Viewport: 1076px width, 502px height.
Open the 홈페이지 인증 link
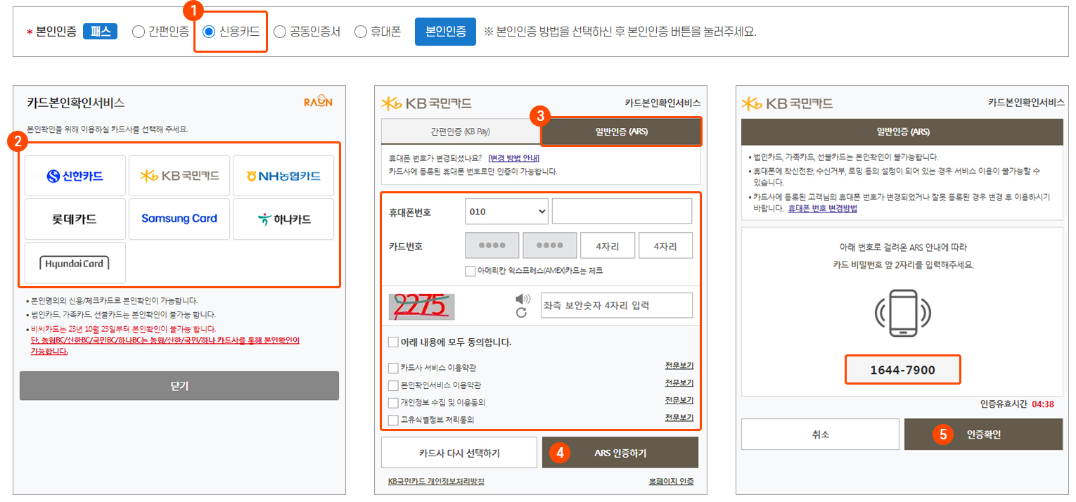[671, 482]
